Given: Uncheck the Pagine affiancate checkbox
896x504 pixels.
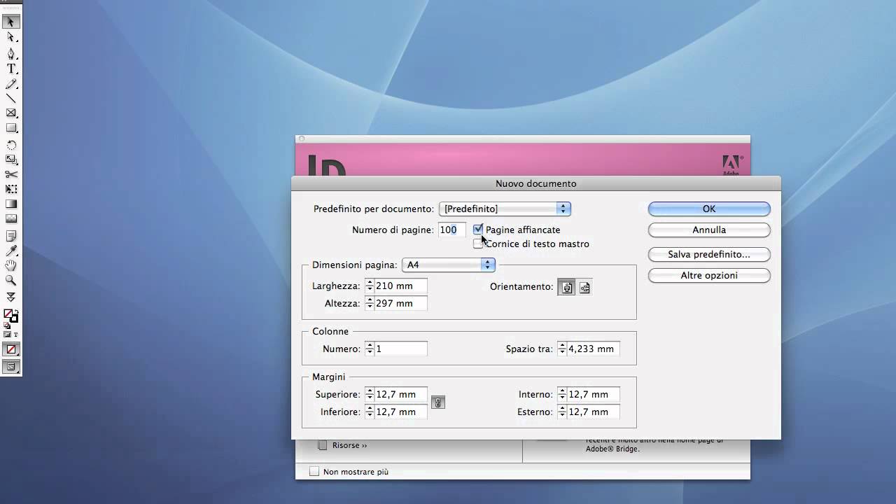Looking at the screenshot, I should point(478,230).
